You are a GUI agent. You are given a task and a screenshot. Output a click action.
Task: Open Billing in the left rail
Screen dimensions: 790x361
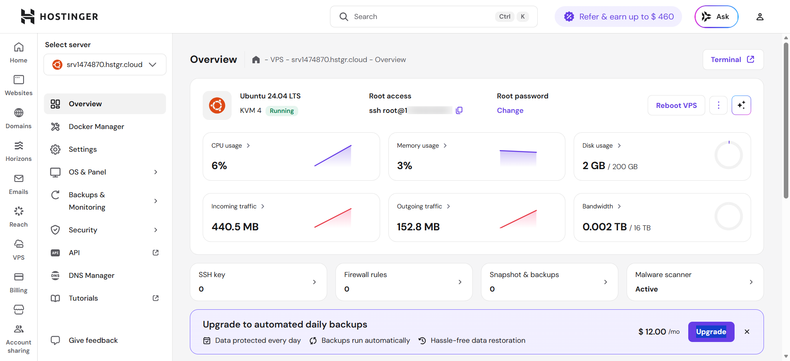pos(19,283)
